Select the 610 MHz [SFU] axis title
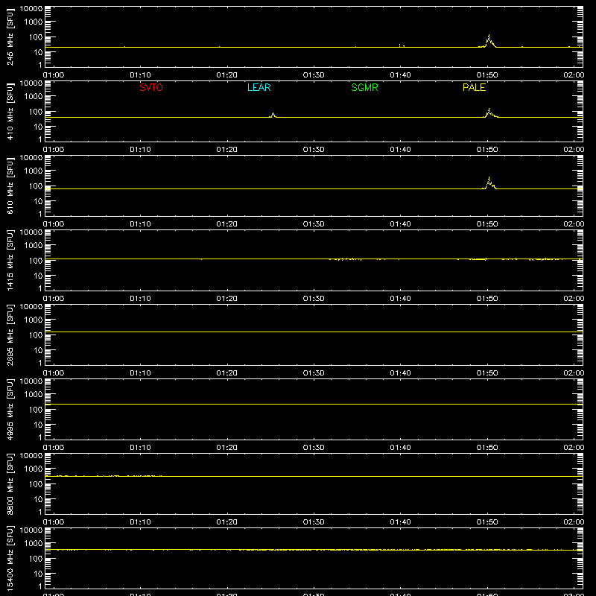Image resolution: width=596 pixels, height=596 pixels. pos(10,186)
